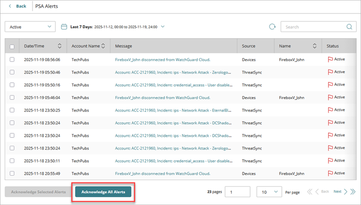361x205 pixels.
Task: Click the Last 7 Days date range text
Action: tap(114, 27)
